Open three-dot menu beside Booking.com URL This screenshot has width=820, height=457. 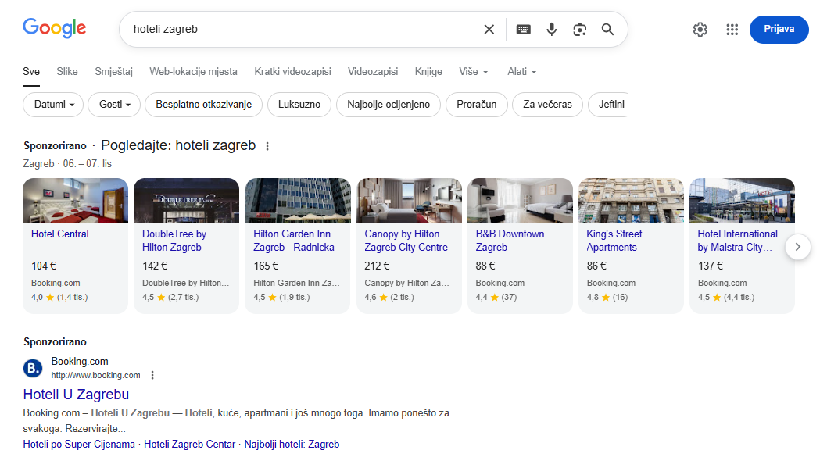pyautogui.click(x=152, y=375)
